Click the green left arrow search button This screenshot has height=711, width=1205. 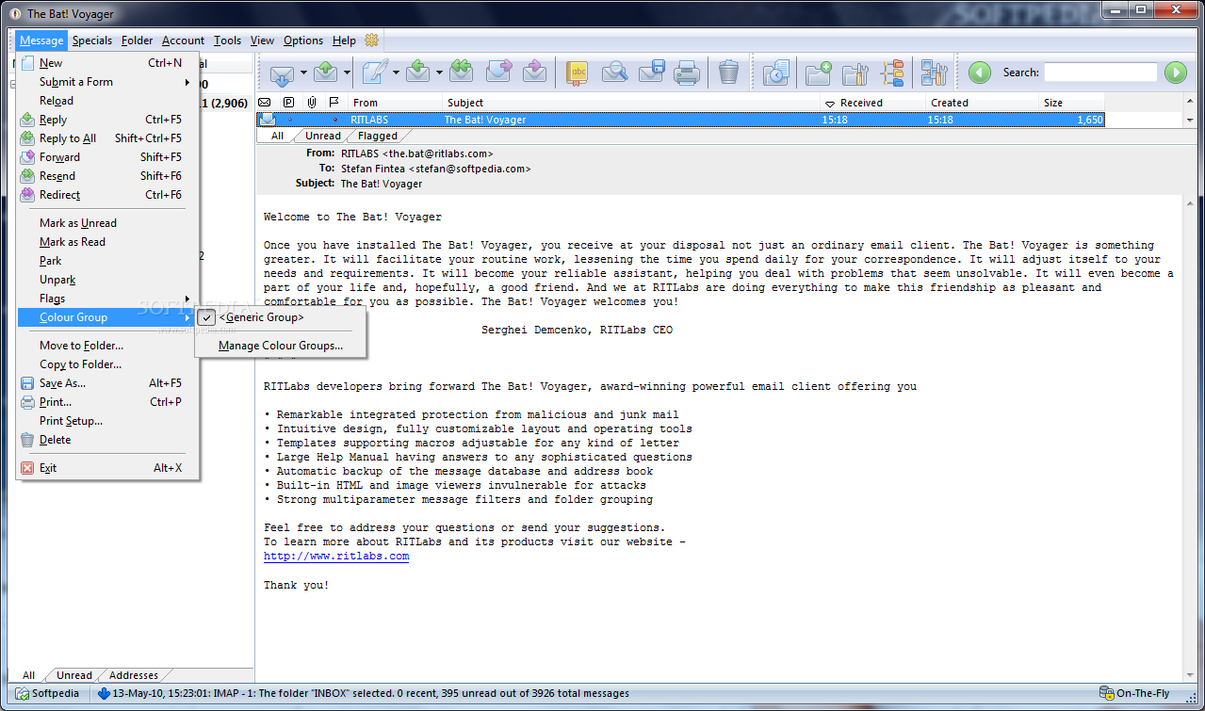[980, 73]
